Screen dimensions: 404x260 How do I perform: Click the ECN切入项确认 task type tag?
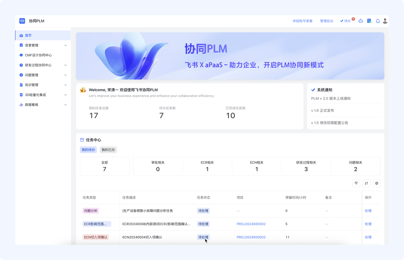(96, 237)
